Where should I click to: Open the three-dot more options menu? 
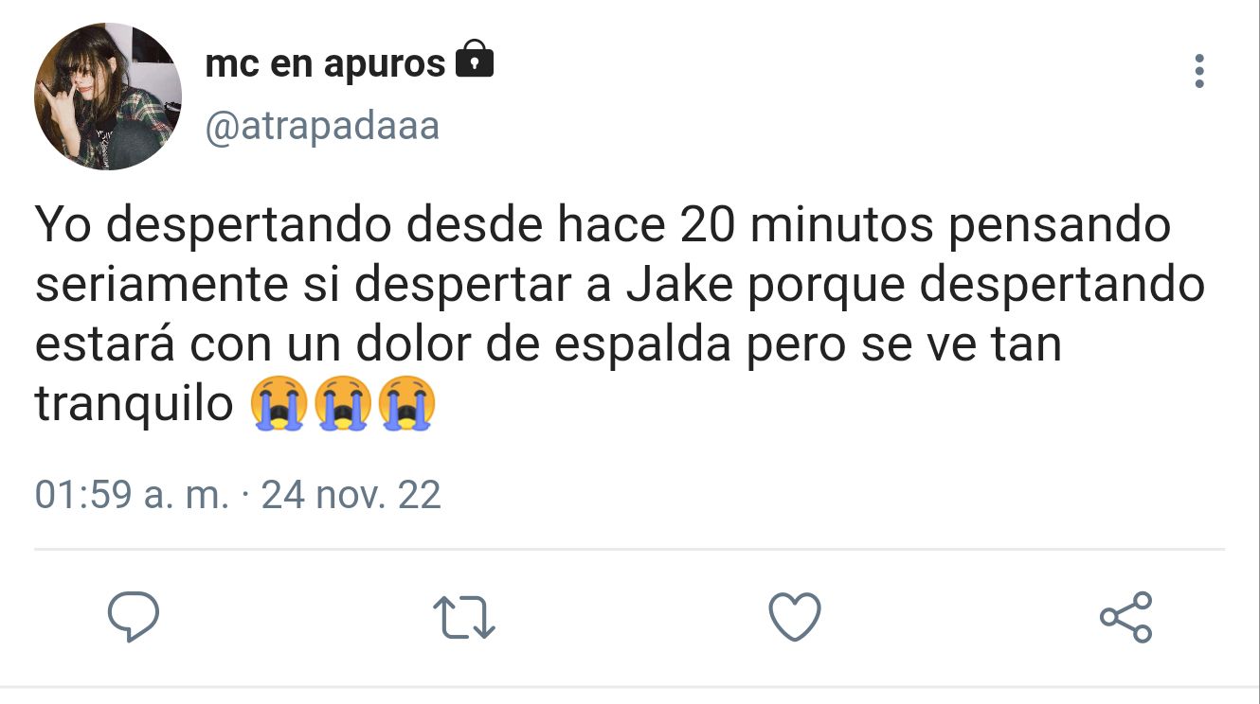(x=1199, y=71)
